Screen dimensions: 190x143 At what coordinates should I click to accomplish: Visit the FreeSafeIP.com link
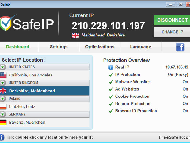coord(174,137)
